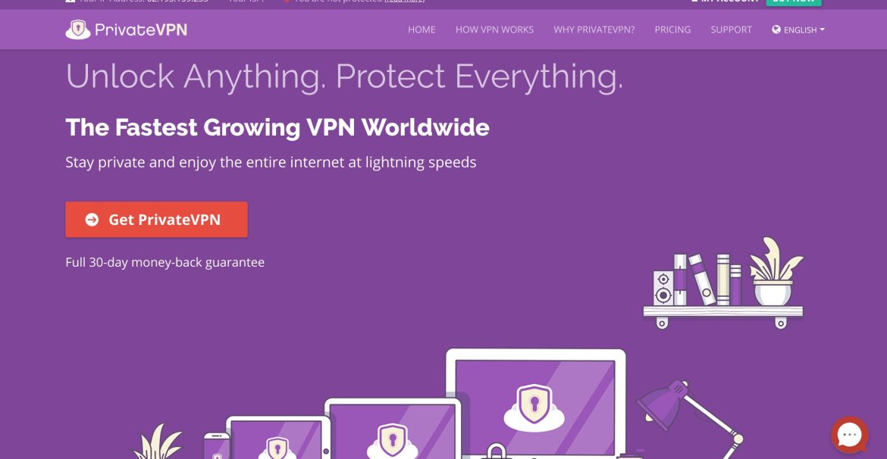Click the potted plant on the shelf

click(774, 271)
